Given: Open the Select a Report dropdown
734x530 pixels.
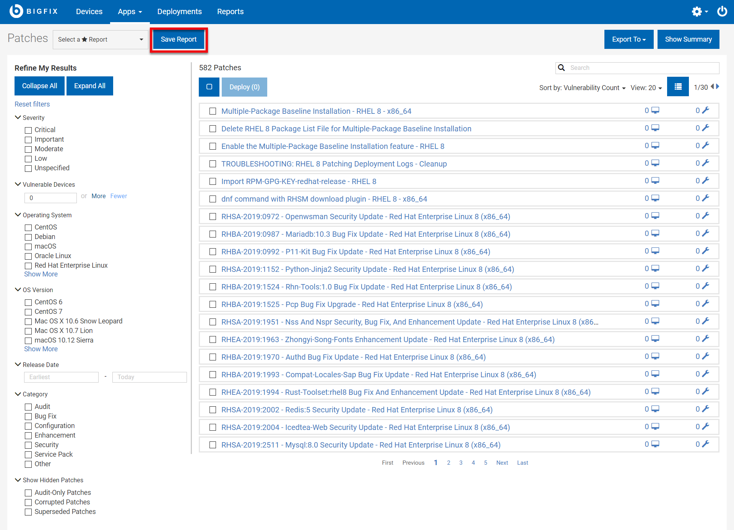Looking at the screenshot, I should click(x=100, y=40).
